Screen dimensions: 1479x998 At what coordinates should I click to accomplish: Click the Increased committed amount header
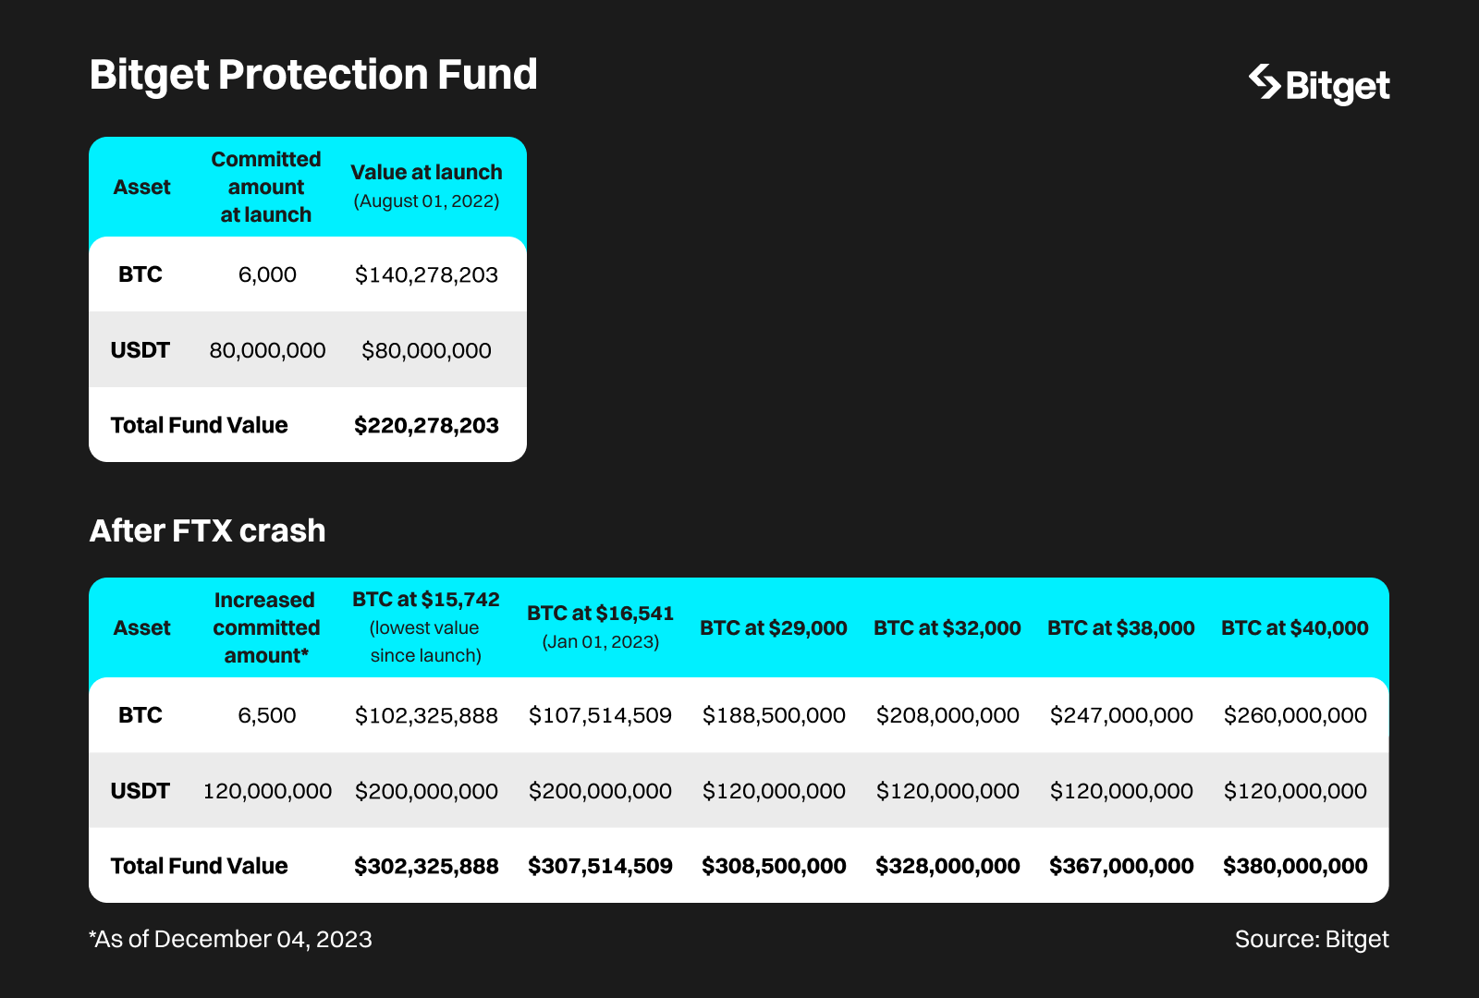click(x=266, y=627)
